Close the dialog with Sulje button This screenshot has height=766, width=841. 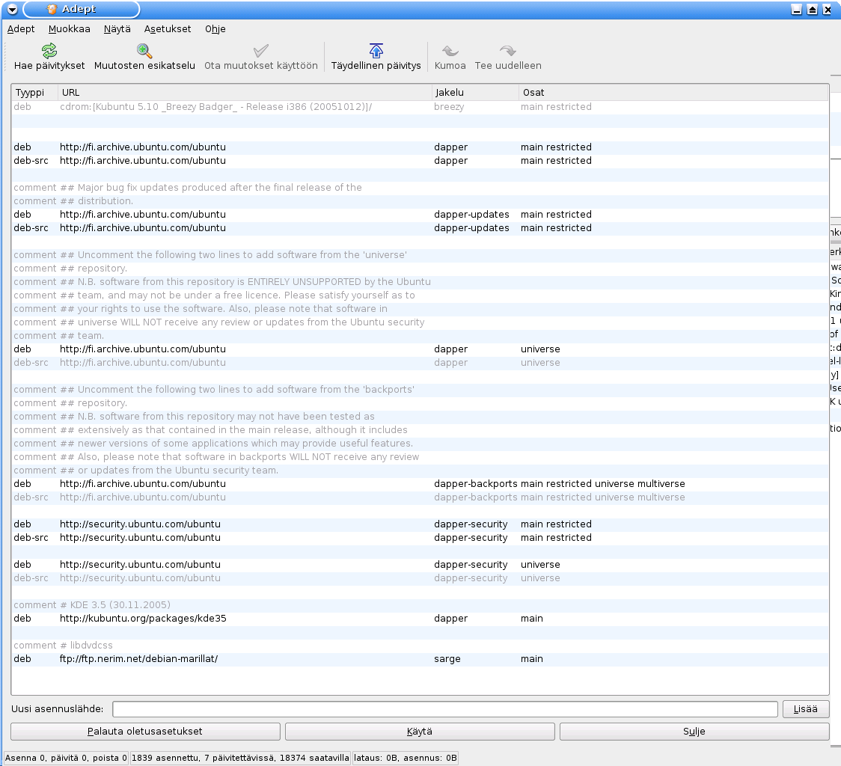pos(694,732)
